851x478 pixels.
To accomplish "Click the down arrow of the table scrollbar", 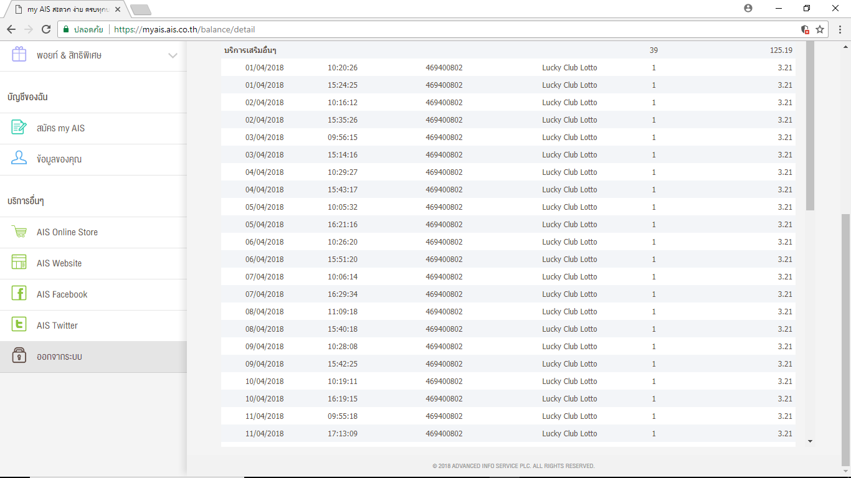I will [810, 441].
